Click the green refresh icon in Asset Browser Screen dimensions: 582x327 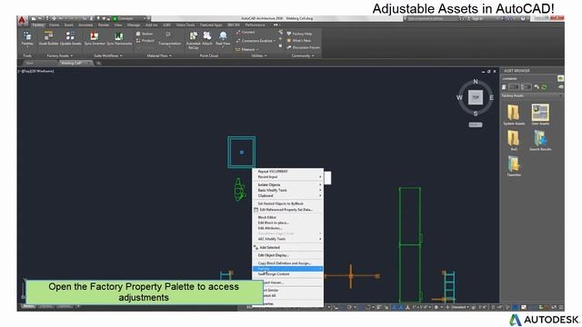tap(544, 87)
